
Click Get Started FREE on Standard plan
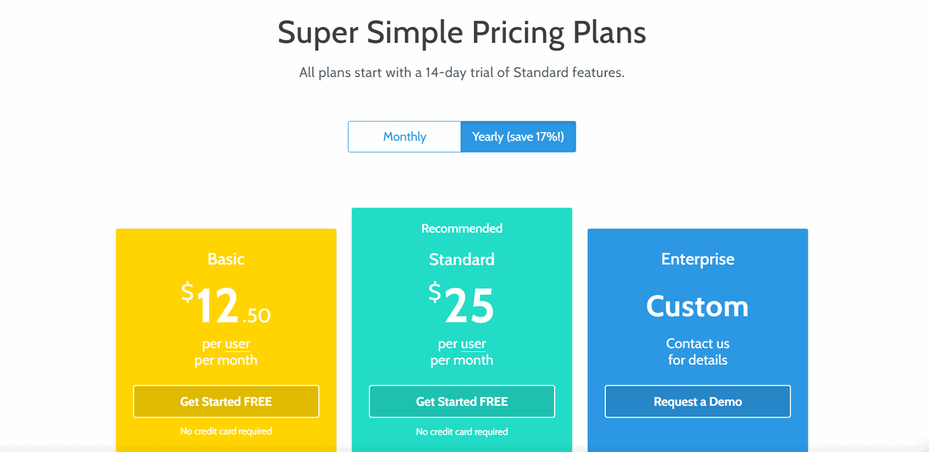tap(462, 401)
